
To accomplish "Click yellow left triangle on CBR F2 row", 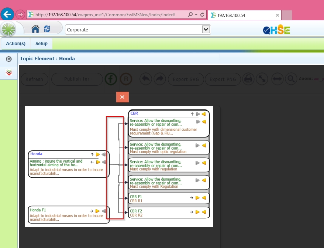I will (204, 212).
